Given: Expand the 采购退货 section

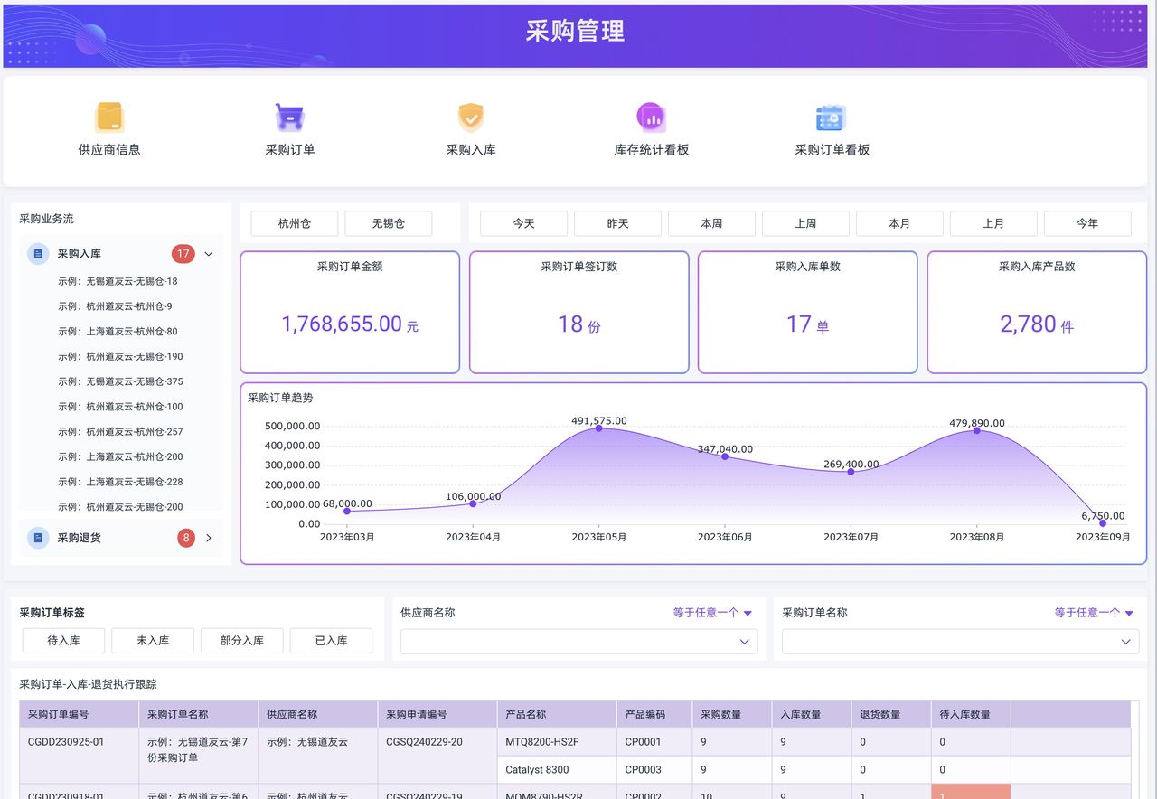Looking at the screenshot, I should pos(210,538).
